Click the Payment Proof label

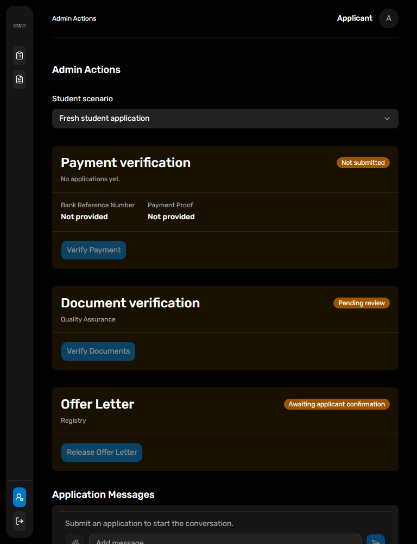pos(170,205)
